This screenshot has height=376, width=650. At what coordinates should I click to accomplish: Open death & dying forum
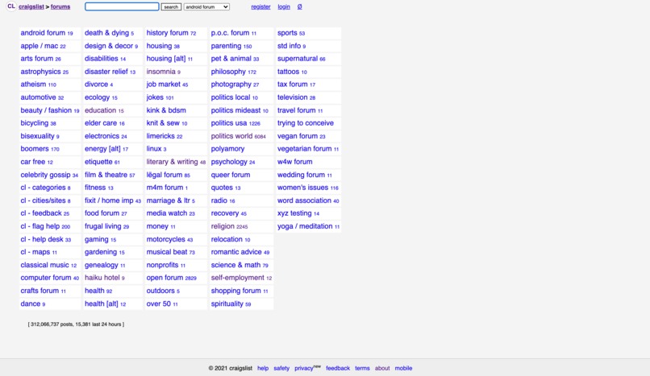coord(107,33)
